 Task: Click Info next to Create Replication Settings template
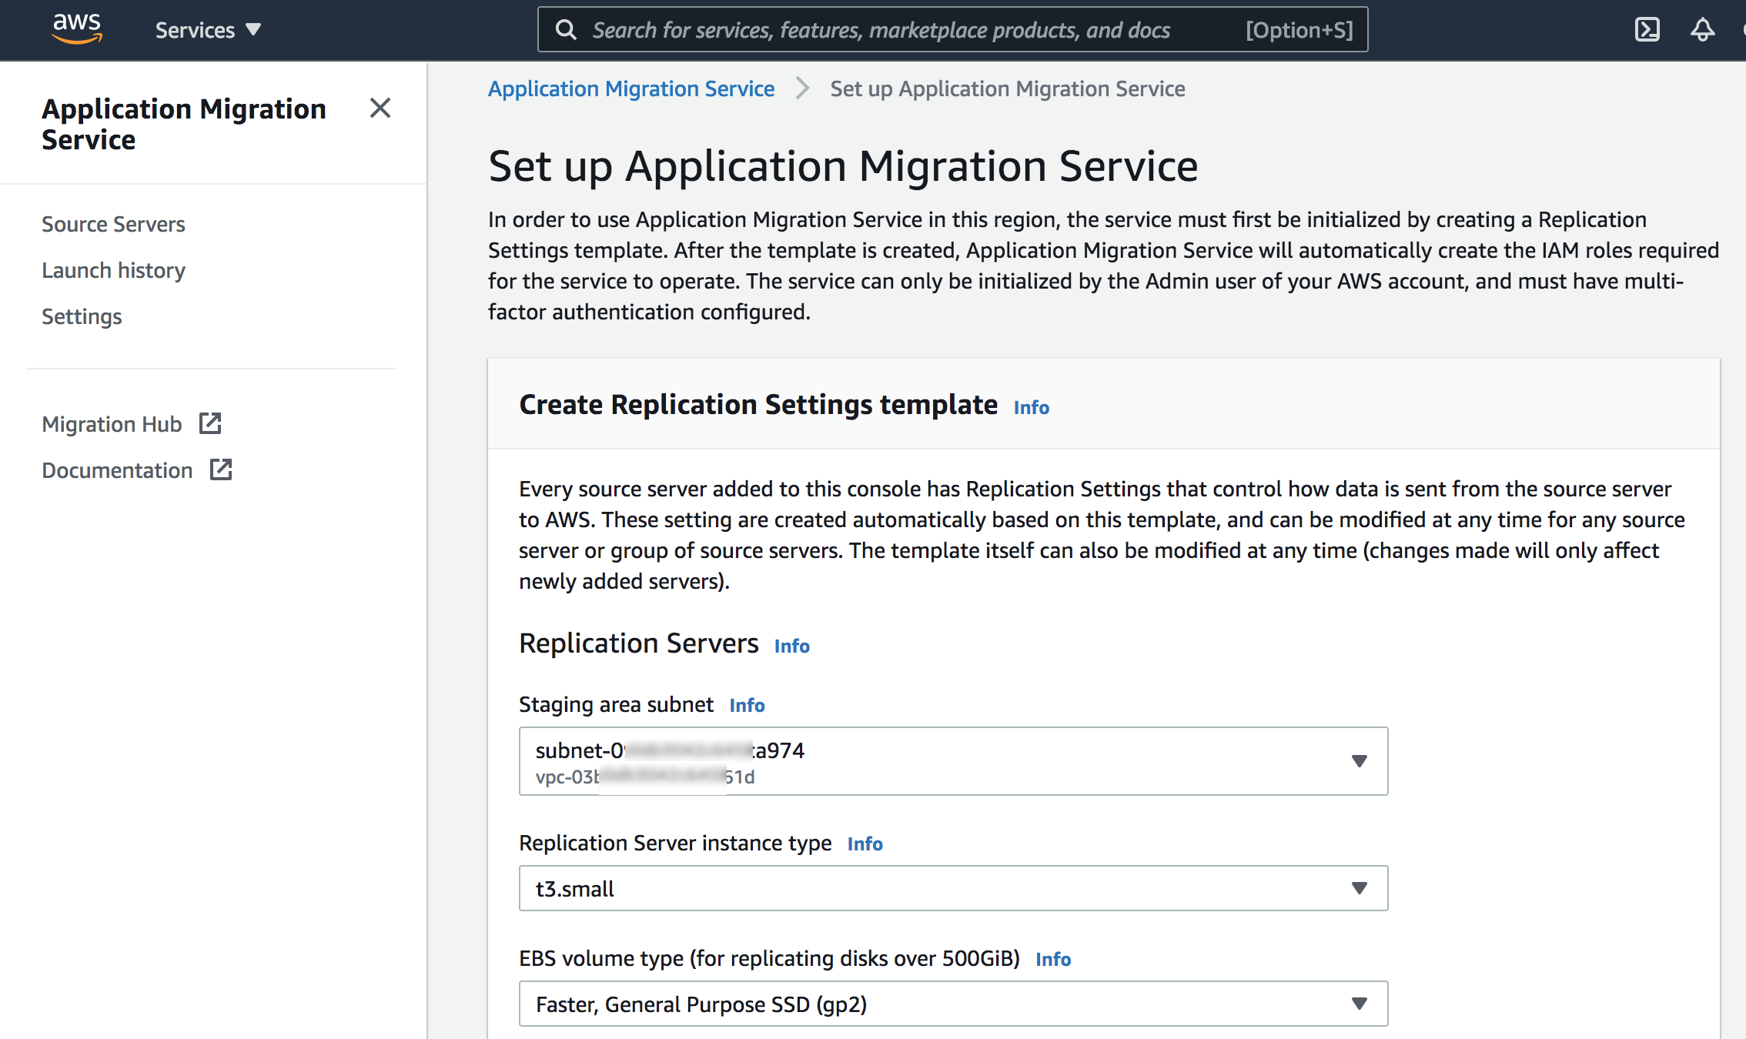(x=1031, y=407)
